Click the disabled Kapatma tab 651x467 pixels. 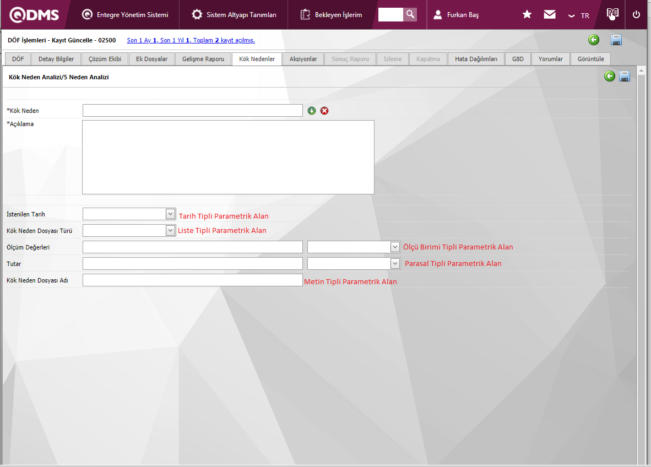[x=428, y=59]
